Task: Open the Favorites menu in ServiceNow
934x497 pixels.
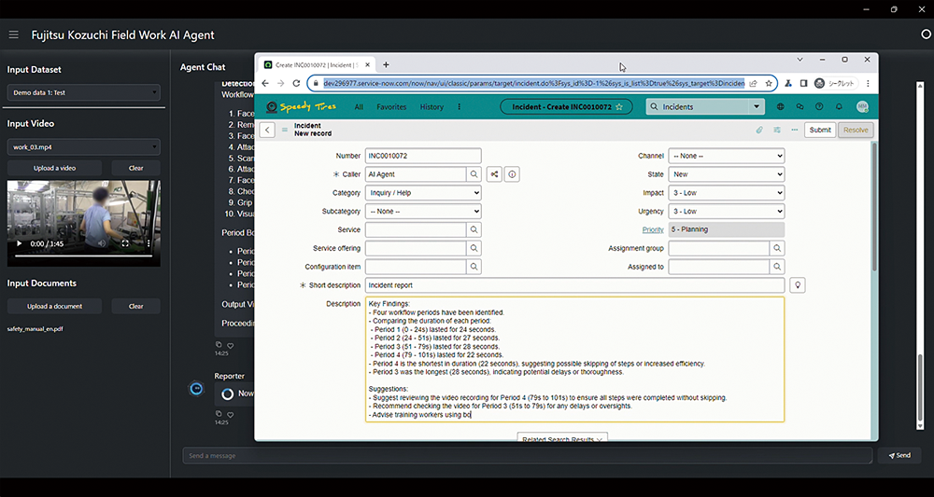Action: point(391,107)
